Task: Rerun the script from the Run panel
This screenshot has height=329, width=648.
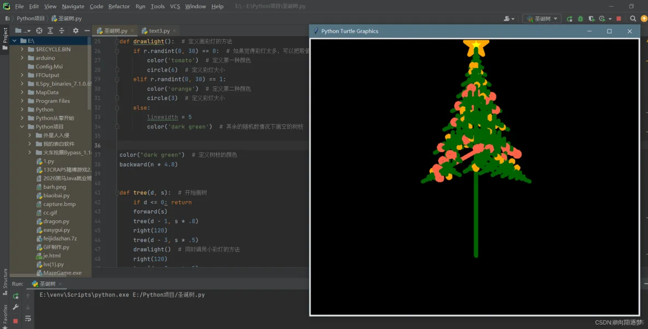Action: click(x=16, y=296)
